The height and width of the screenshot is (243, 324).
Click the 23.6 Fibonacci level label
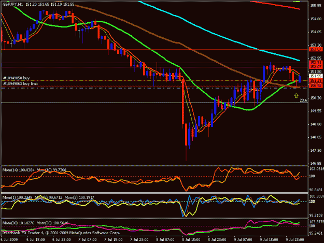(303, 101)
